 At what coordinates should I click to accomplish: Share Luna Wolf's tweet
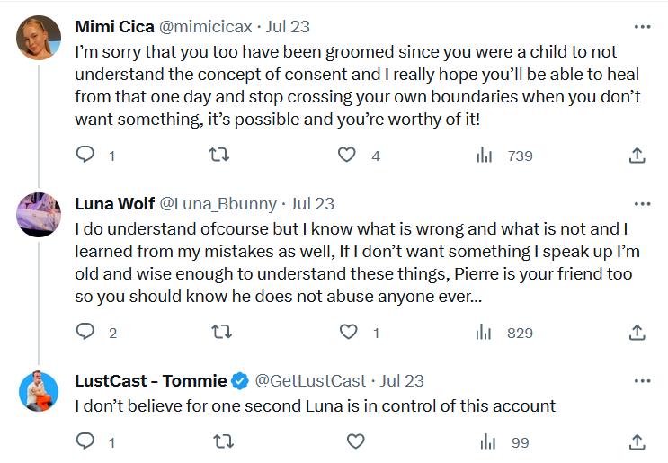pos(637,333)
